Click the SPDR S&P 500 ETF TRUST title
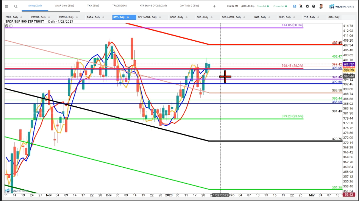 (x=25, y=22)
